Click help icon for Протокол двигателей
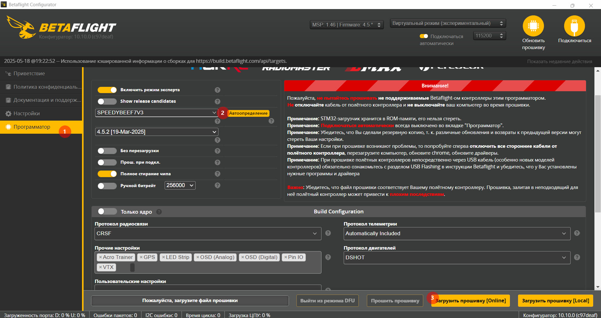The width and height of the screenshot is (601, 318). (x=577, y=257)
